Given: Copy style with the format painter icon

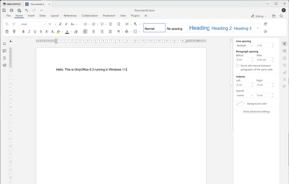Looking at the screenshot, I should click(x=14, y=32).
